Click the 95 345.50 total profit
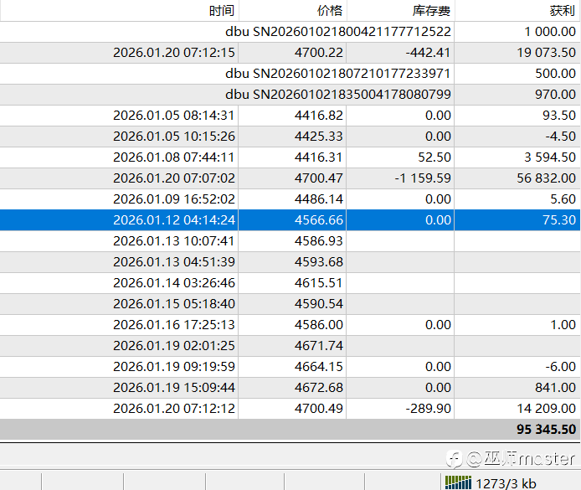 coord(546,430)
